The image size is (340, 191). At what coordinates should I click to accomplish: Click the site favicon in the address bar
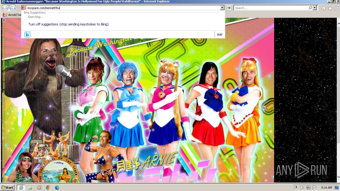(x=24, y=8)
